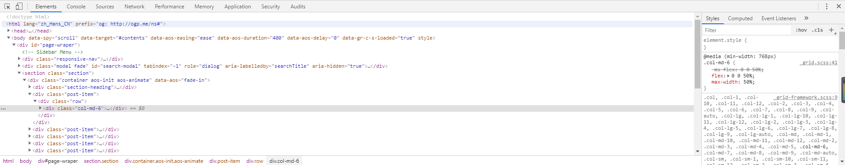Viewport: 845px width, 165px height.
Task: Collapse the div class row node
Action: [x=35, y=101]
